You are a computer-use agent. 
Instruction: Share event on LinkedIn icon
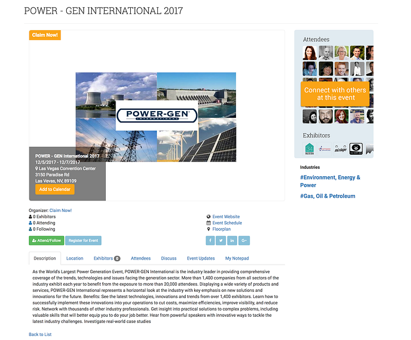(232, 240)
